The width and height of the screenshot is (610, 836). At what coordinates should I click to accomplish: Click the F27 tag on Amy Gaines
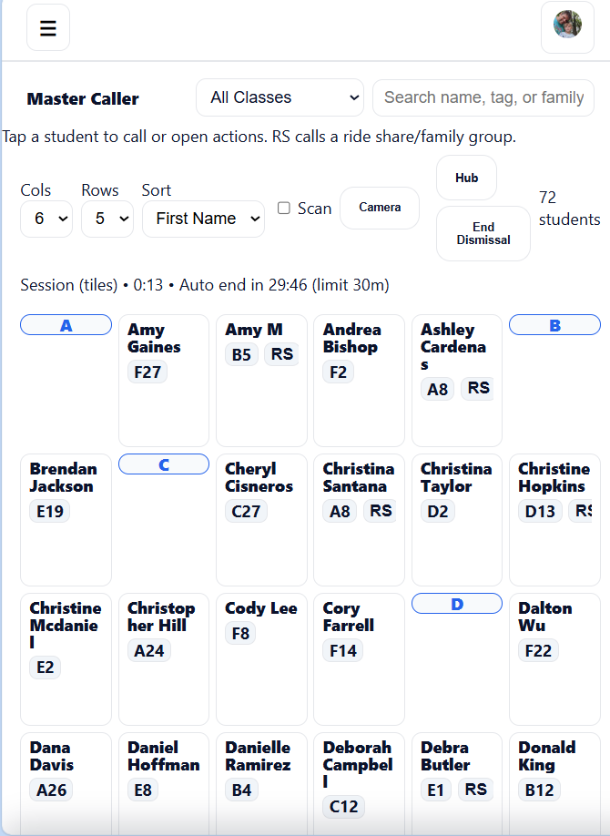(147, 372)
